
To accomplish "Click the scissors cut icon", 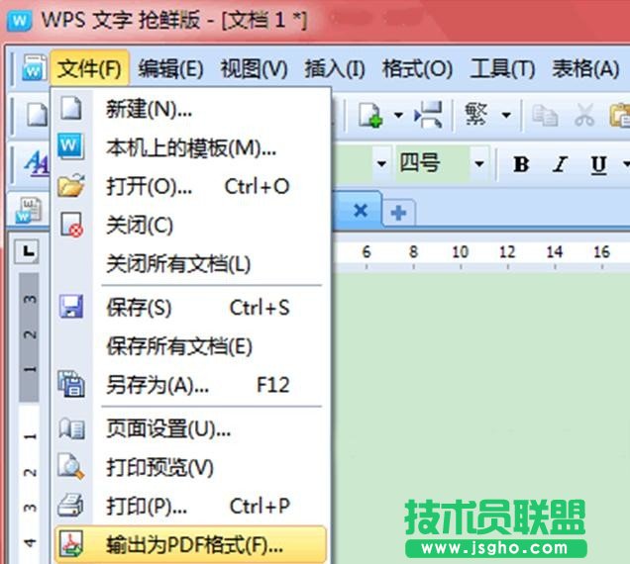I will pyautogui.click(x=584, y=115).
